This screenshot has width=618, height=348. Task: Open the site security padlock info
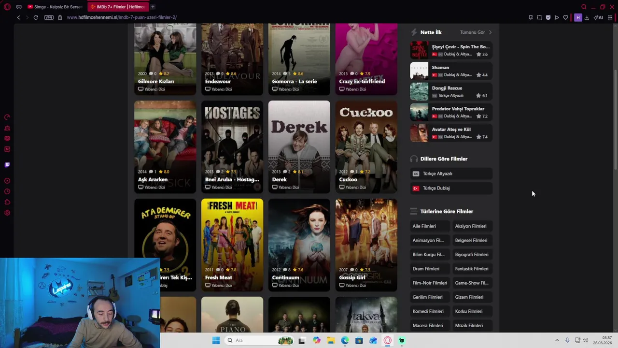click(x=60, y=17)
